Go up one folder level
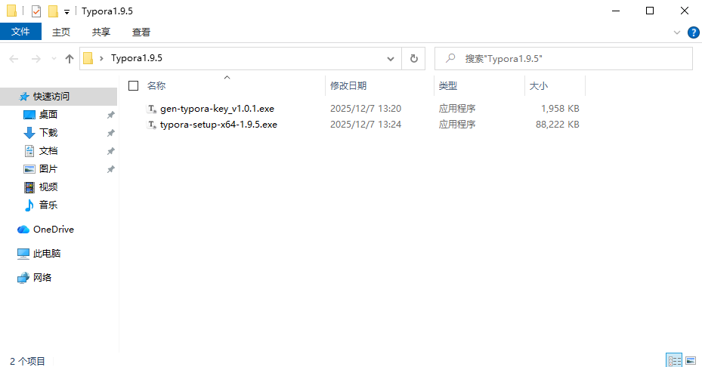Viewport: 702px width, 367px height. pyautogui.click(x=69, y=59)
